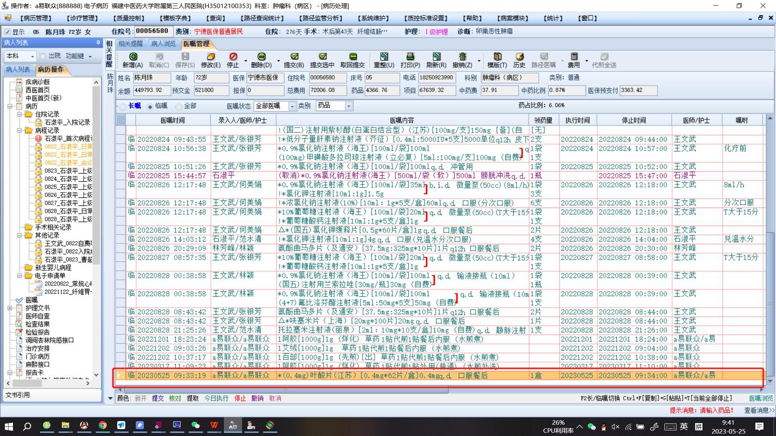The width and height of the screenshot is (776, 436).
Task: Click the 修改(E) edit order icon
Action: pos(211,57)
